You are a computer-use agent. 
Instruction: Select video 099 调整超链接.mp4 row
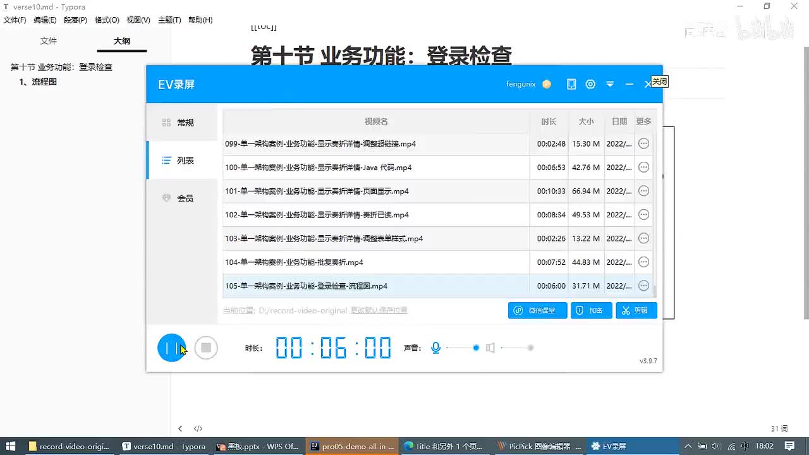tap(437, 143)
